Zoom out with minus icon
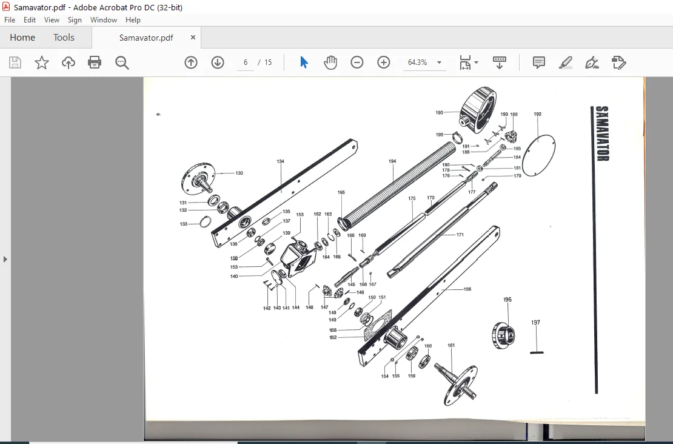Screen dimensions: 673x444 (357, 62)
